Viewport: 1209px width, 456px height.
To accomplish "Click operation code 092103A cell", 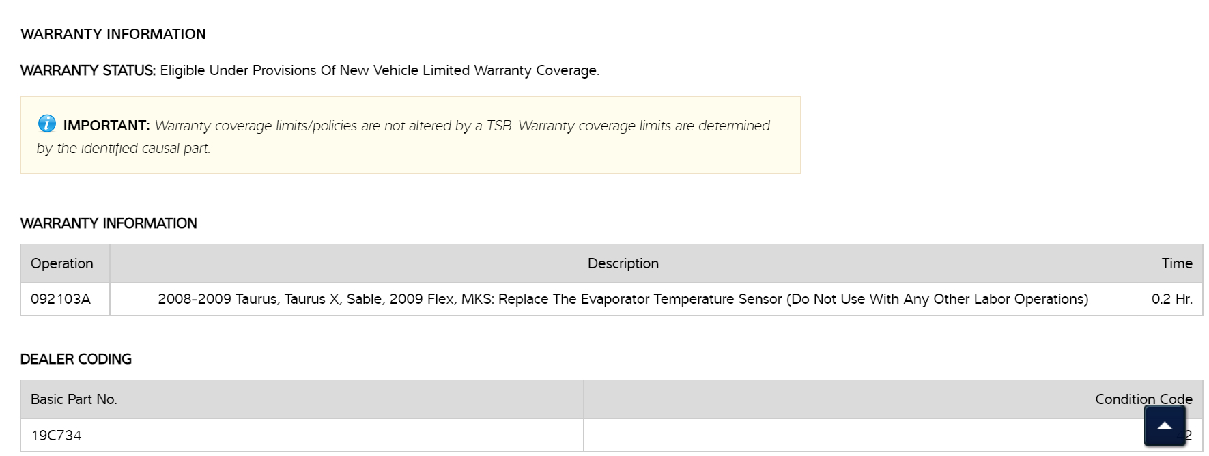I will pos(61,299).
